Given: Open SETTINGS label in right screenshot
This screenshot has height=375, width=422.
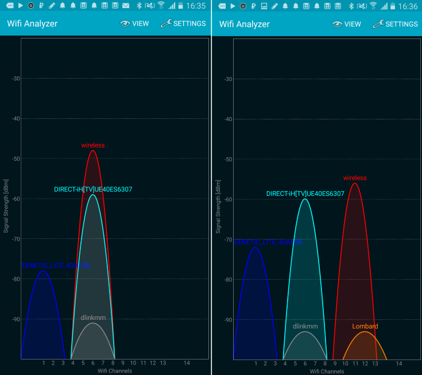Looking at the screenshot, I should click(401, 24).
